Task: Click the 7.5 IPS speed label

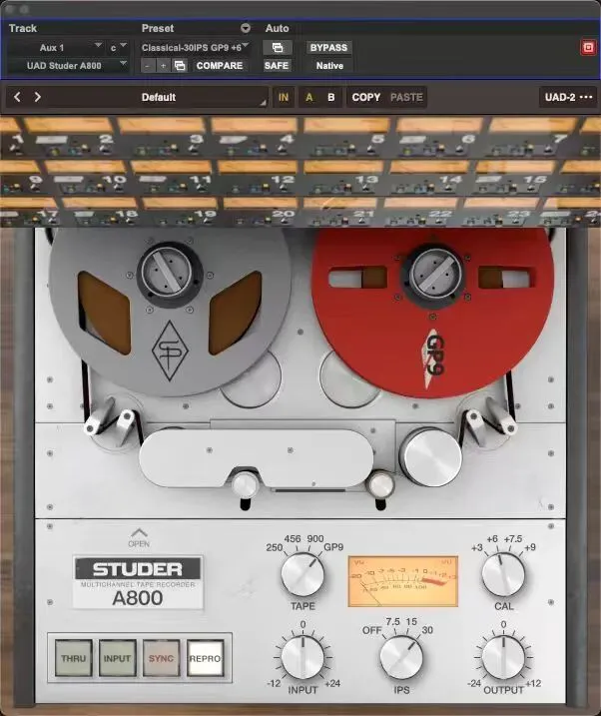Action: [393, 622]
